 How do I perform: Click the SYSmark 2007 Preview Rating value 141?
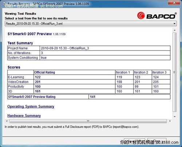tap(92, 97)
